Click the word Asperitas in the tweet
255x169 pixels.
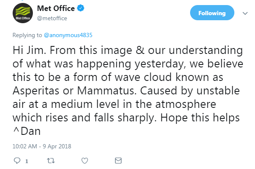[36, 91]
